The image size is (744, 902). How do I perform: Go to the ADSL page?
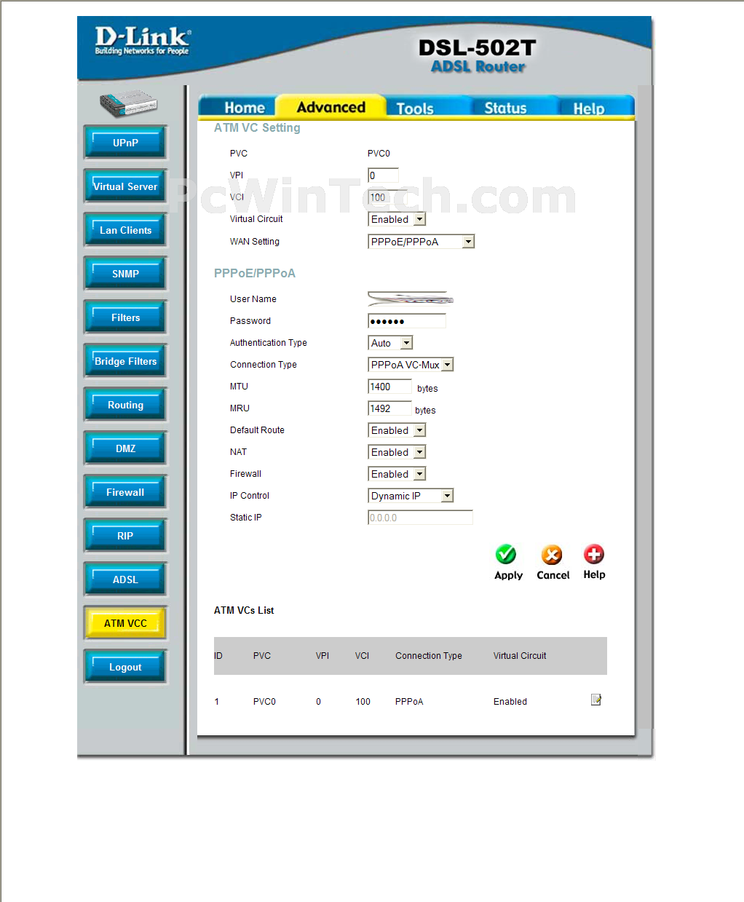point(125,579)
